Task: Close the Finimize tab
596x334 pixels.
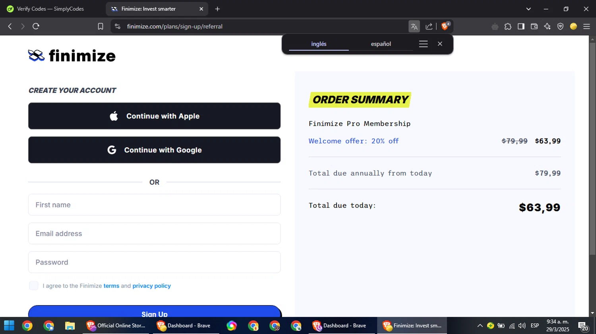Action: coord(201,9)
